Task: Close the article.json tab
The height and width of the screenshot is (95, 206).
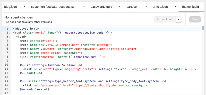Action: click(175, 7)
